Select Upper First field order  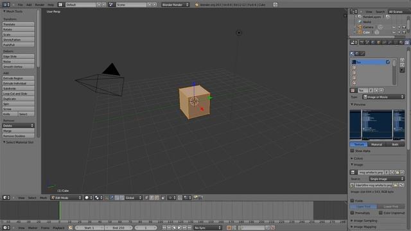pyautogui.click(x=363, y=207)
